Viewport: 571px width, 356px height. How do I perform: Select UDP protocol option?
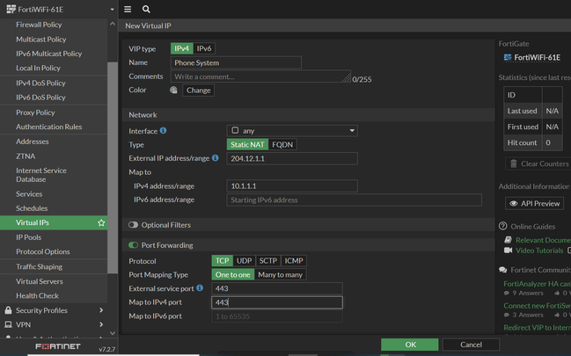pyautogui.click(x=243, y=261)
